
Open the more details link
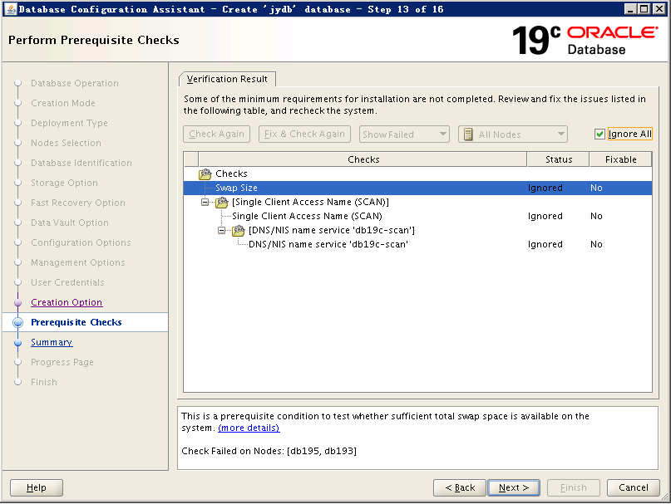[249, 428]
